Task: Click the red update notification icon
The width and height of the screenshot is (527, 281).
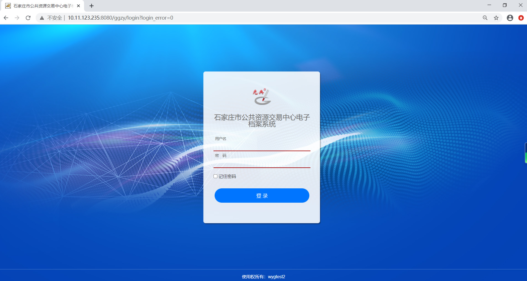Action: [x=521, y=18]
